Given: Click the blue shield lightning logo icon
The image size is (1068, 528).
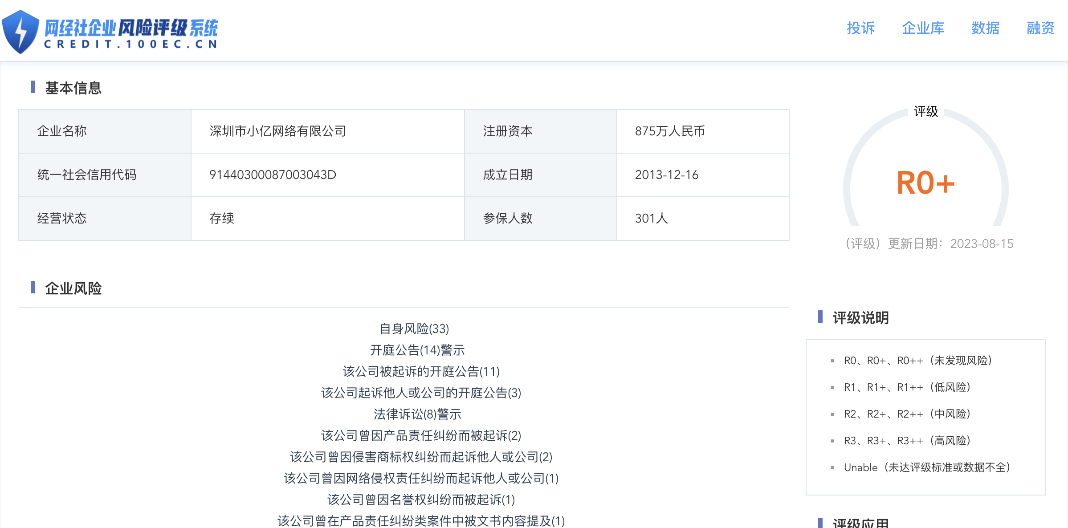Looking at the screenshot, I should pyautogui.click(x=20, y=32).
